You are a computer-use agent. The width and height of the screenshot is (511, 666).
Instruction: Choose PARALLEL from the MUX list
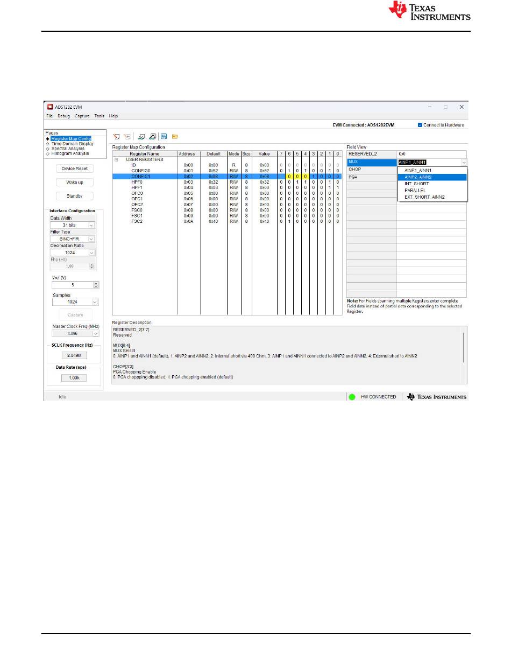tap(432, 190)
